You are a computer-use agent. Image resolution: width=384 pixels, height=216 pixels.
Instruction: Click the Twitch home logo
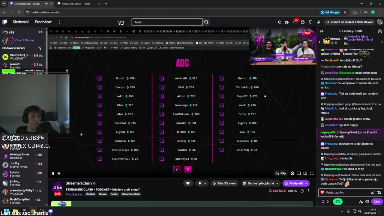point(5,22)
